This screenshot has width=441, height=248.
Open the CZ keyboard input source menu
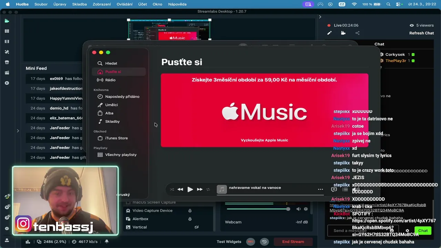tap(342, 4)
